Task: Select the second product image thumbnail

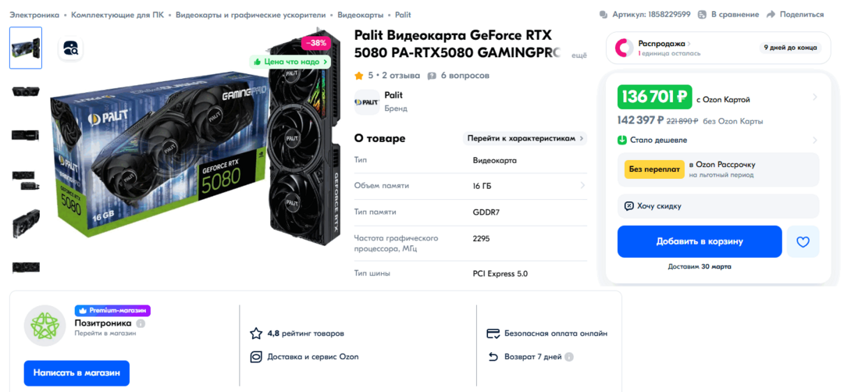Action: (x=26, y=91)
